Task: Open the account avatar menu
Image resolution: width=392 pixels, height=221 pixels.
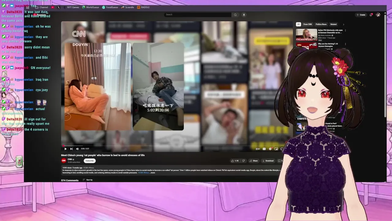Action: click(378, 15)
